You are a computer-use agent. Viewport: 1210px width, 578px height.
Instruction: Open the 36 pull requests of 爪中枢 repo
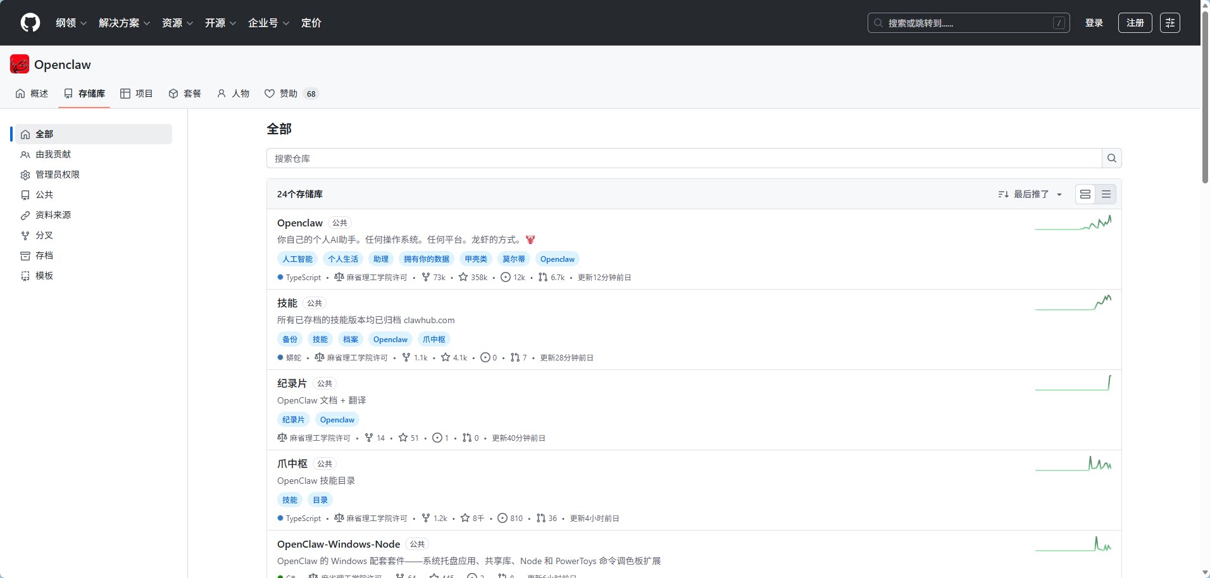click(547, 518)
